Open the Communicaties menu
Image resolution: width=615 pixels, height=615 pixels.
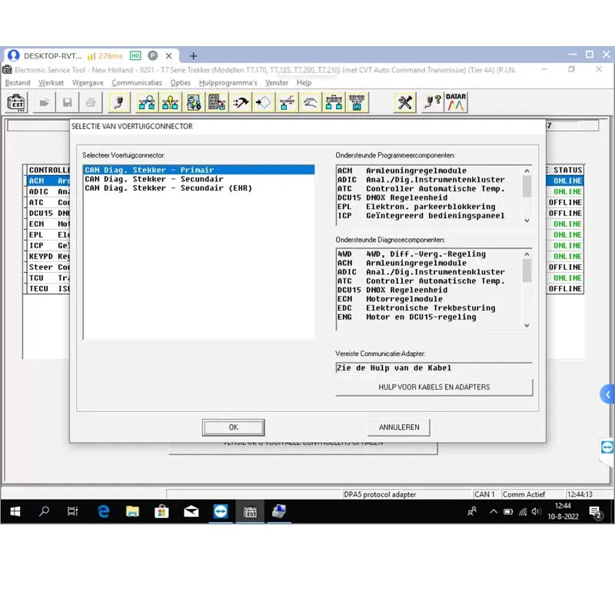(137, 83)
